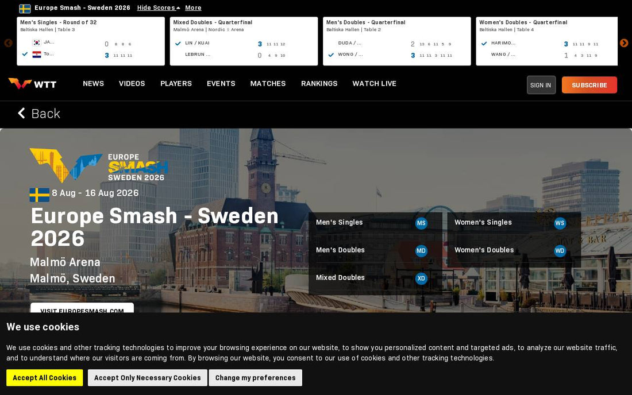Click the Korea flag in Men's Singles card
632x395 pixels.
37,42
